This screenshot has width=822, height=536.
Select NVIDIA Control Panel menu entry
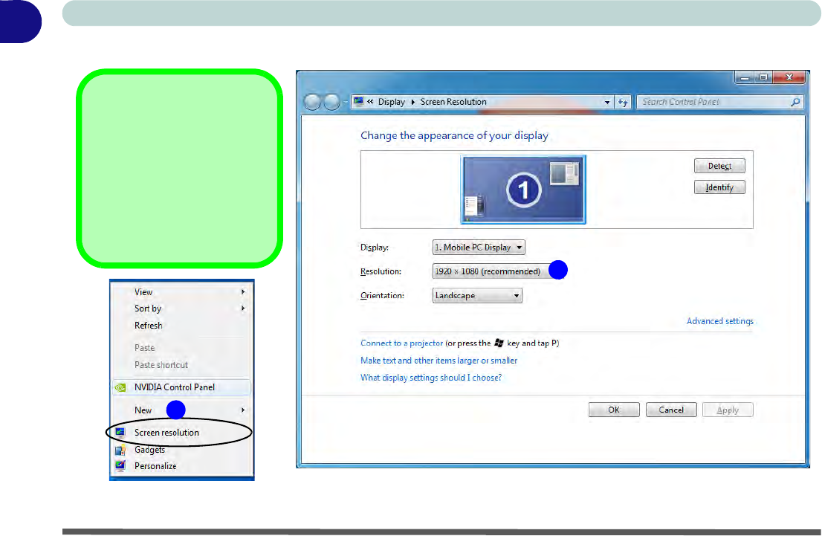pos(181,387)
